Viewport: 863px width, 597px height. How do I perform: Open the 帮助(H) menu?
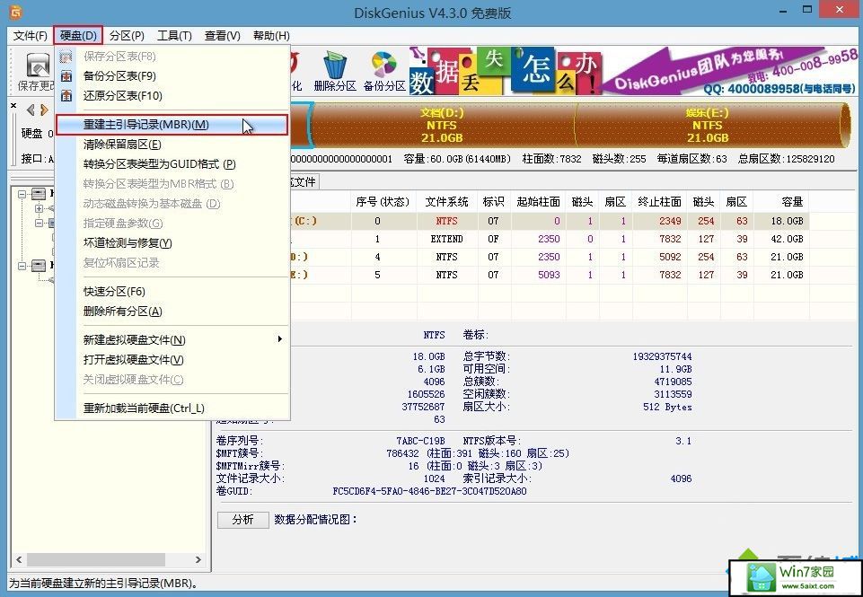click(271, 36)
